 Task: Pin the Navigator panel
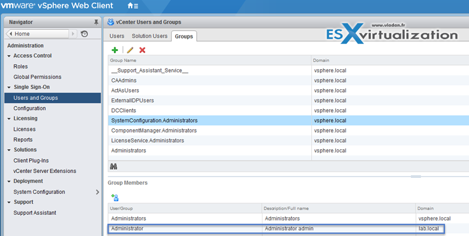coord(96,22)
